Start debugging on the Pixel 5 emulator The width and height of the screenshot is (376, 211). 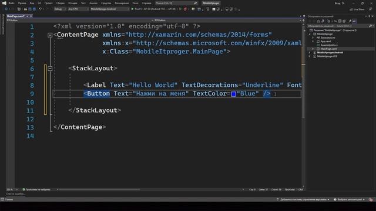click(153, 9)
